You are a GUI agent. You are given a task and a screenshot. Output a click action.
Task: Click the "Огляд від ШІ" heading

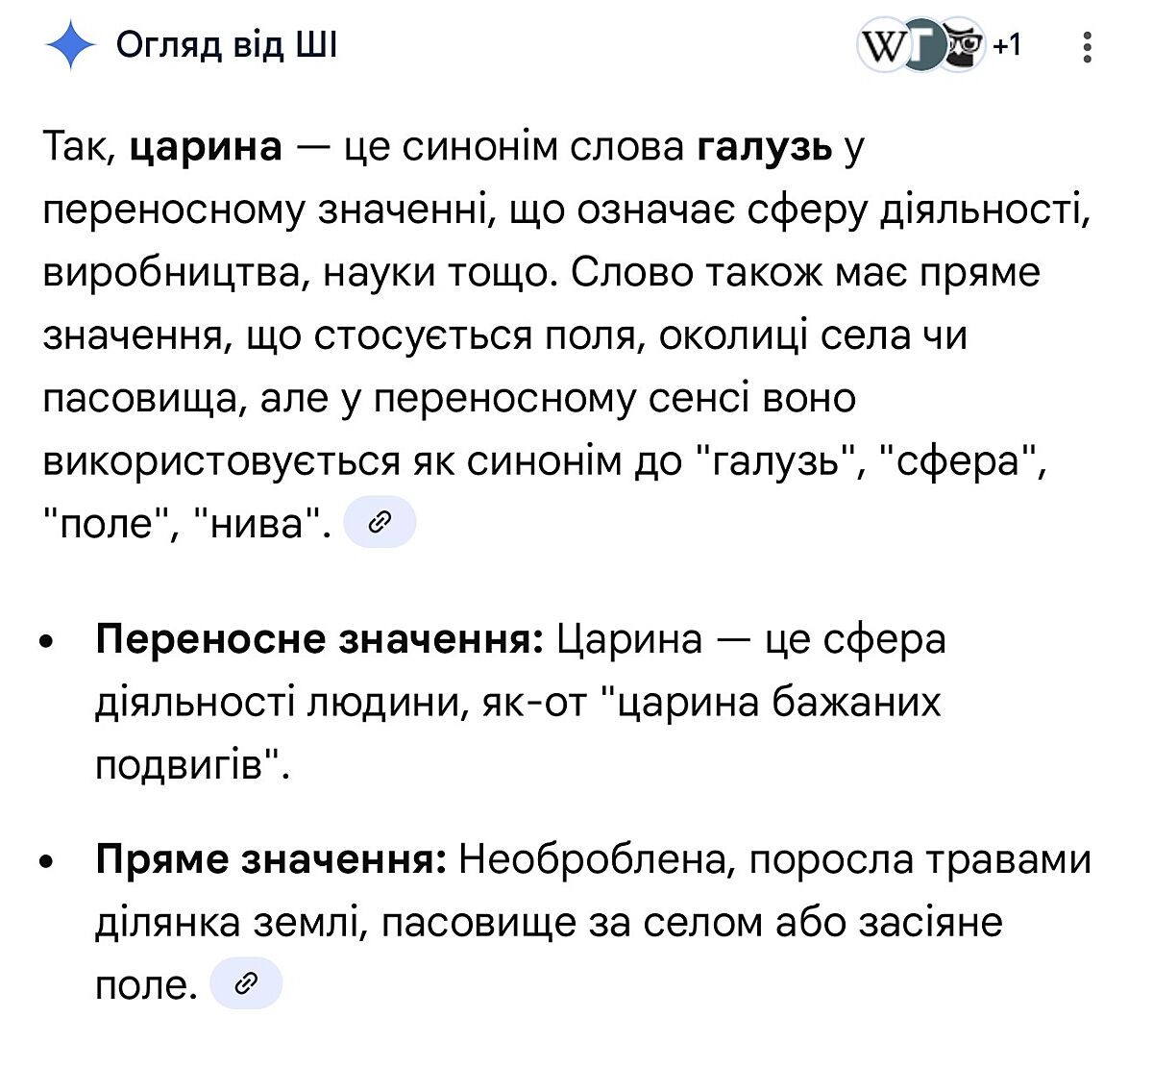[227, 46]
